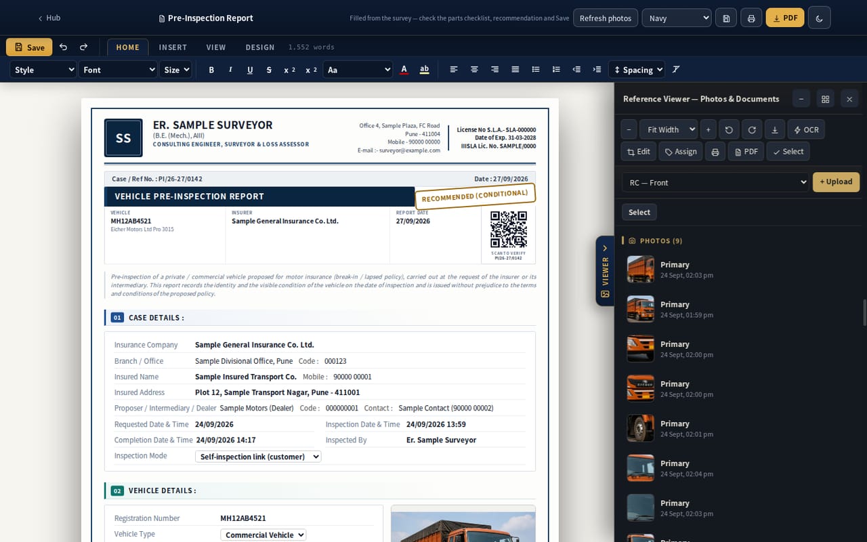
Task: Select the HOME tab
Action: point(127,47)
